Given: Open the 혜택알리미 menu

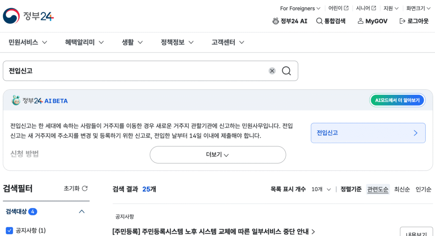Looking at the screenshot, I should [x=85, y=42].
